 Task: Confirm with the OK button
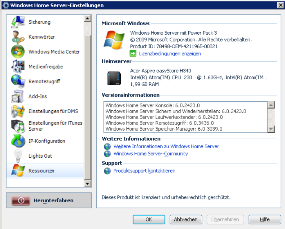[148, 219]
